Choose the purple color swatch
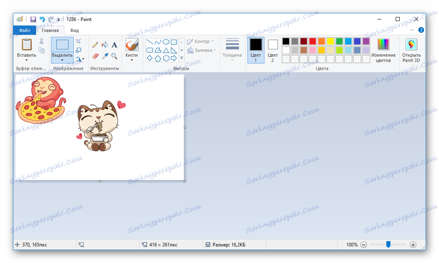The image size is (439, 263). point(366,41)
